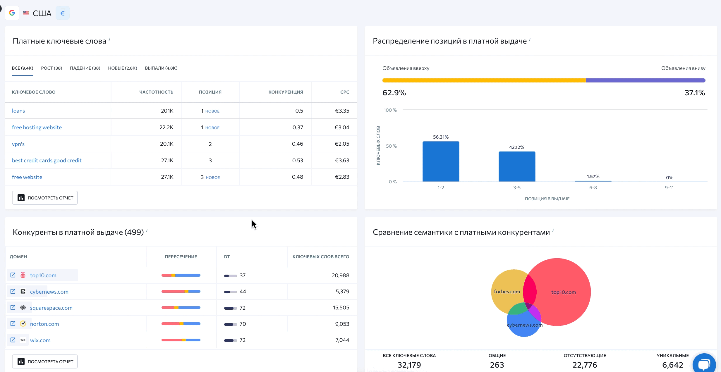Screen dimensions: 721x372
Task: Click external link icon for squarespace.com
Action: click(x=13, y=308)
